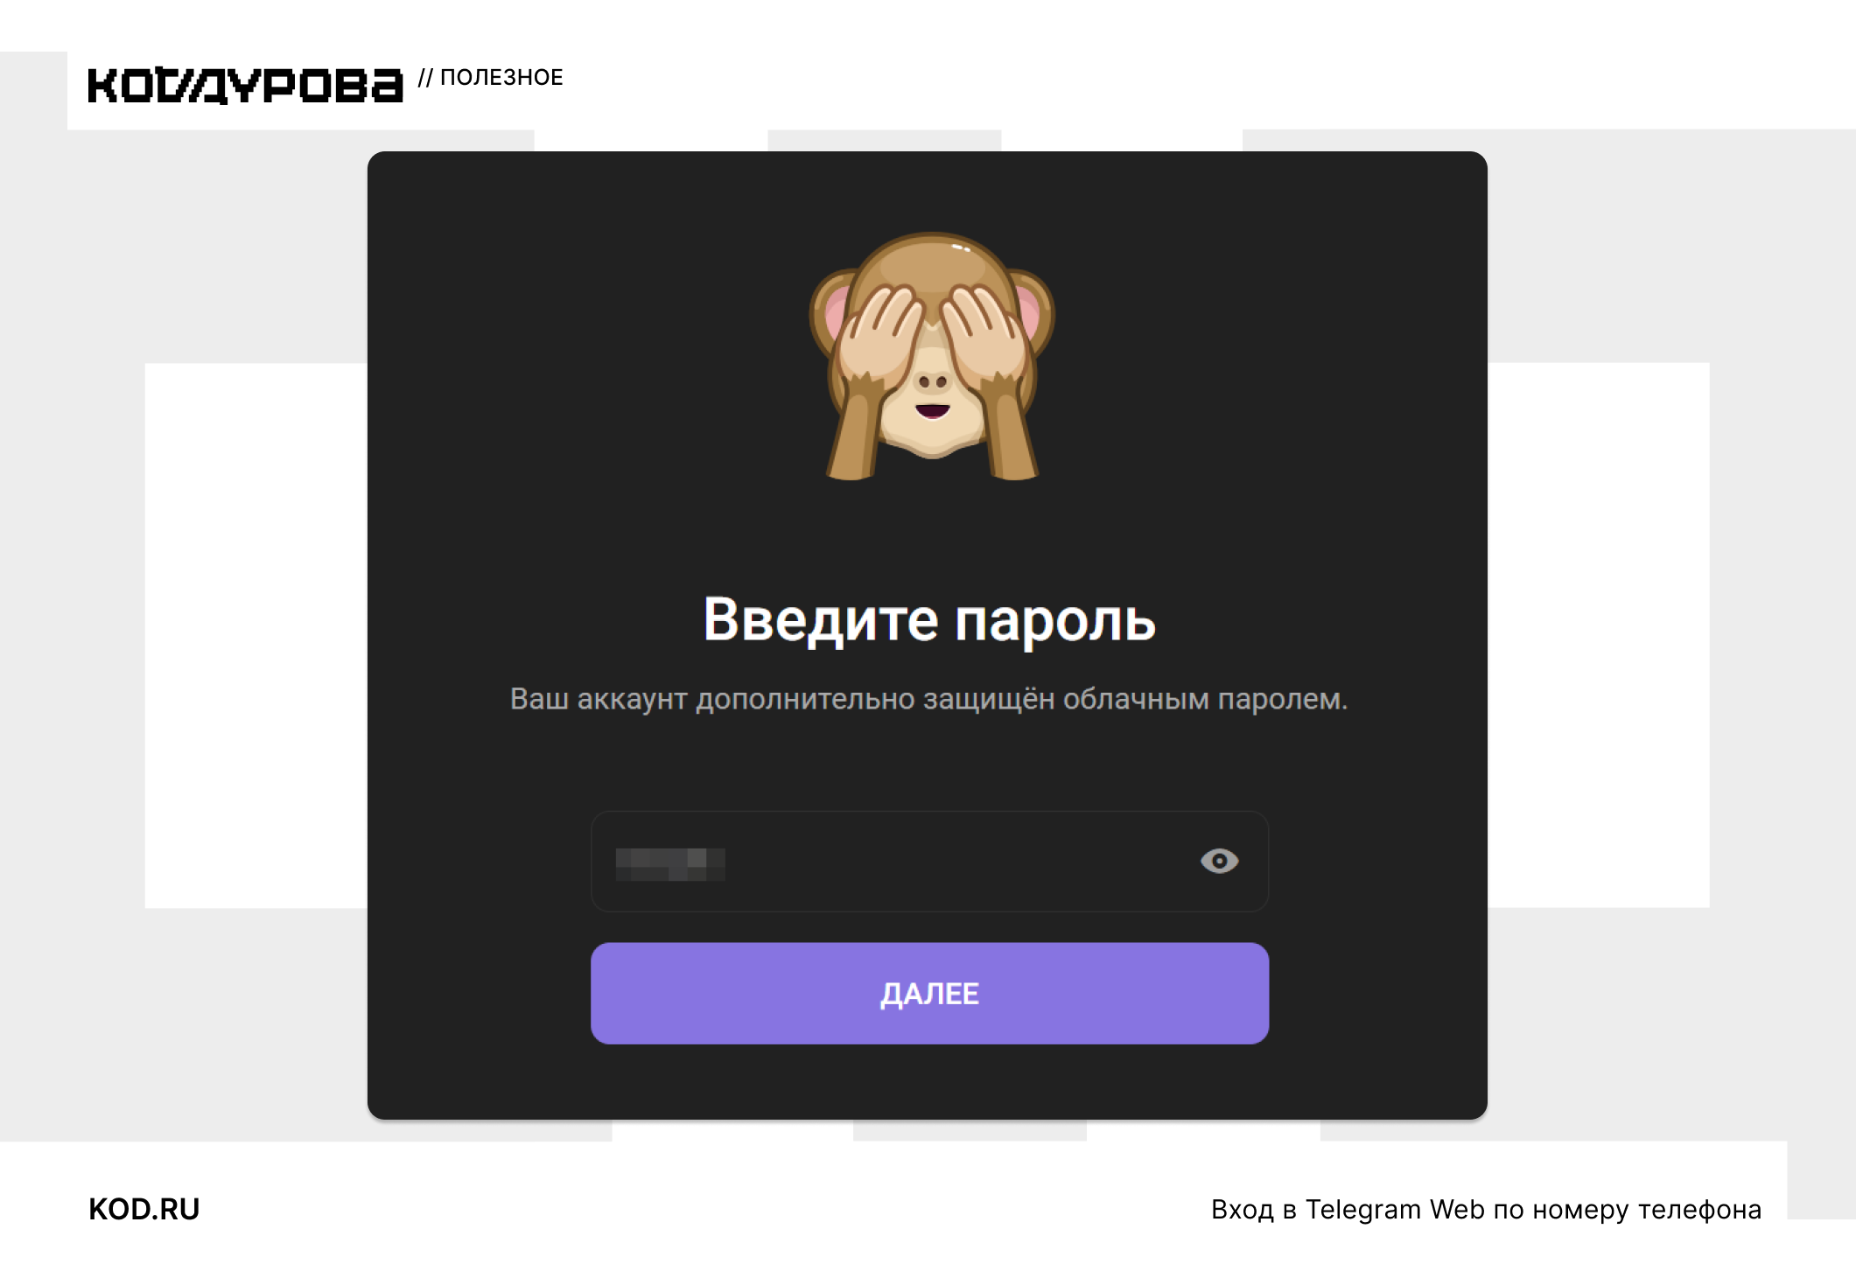Toggle password visibility with the eye icon
1856x1271 pixels.
1219,861
